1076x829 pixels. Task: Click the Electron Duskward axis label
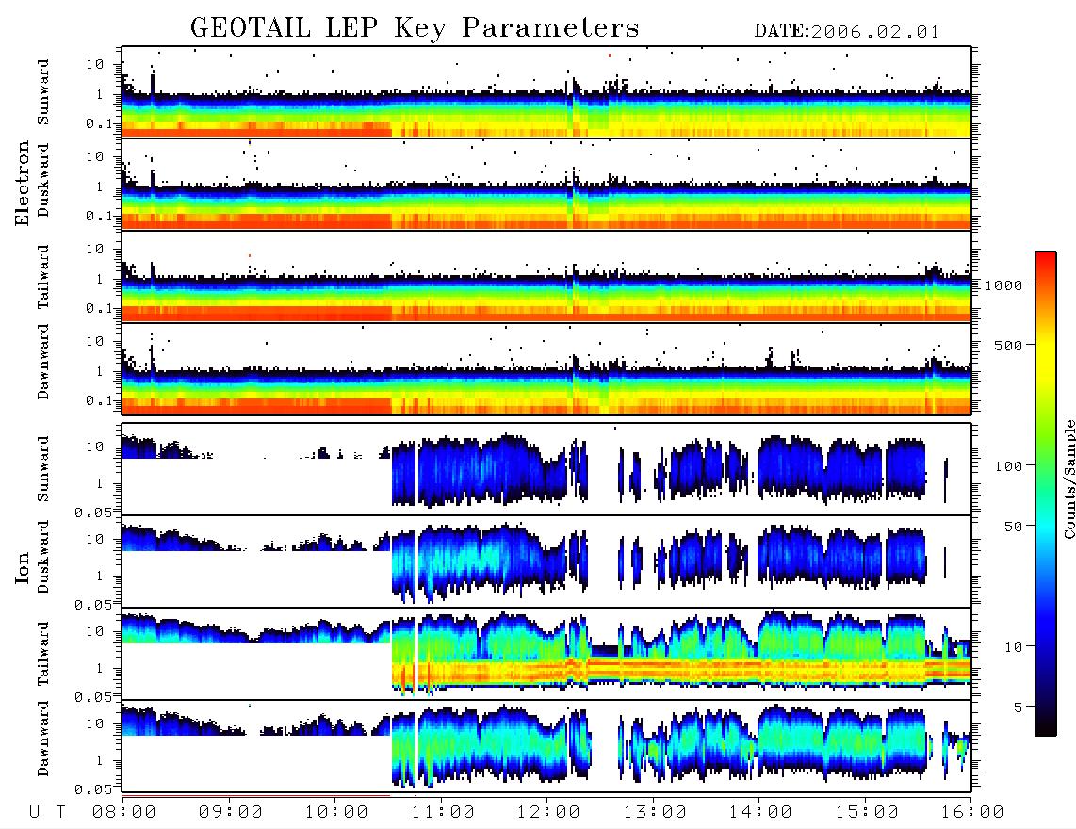click(43, 180)
